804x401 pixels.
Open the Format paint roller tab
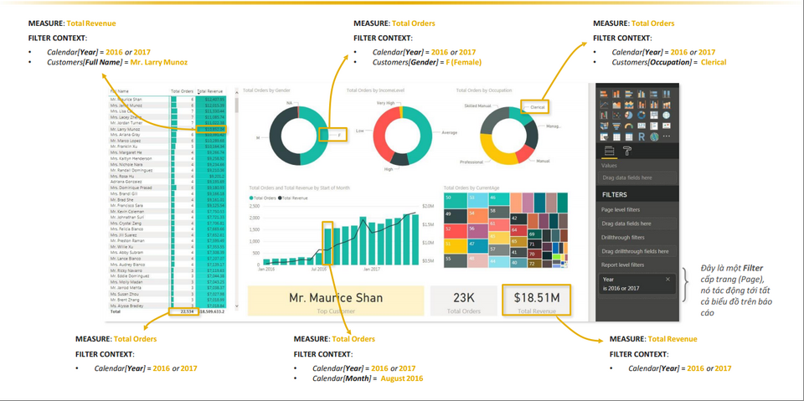626,152
